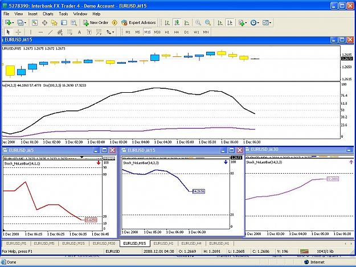
Task: Switch to bar chart mode
Action: click(167, 22)
